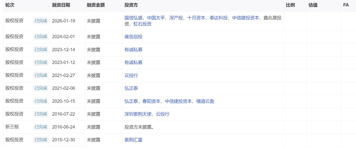Click 股权投资 in the 2026-01-19 row
The width and height of the screenshot is (356, 150).
[x=14, y=21]
